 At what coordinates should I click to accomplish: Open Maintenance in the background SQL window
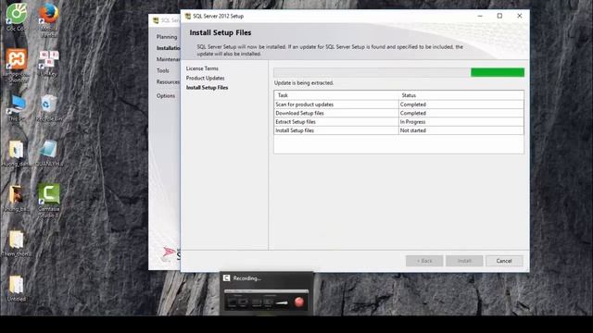pos(169,59)
